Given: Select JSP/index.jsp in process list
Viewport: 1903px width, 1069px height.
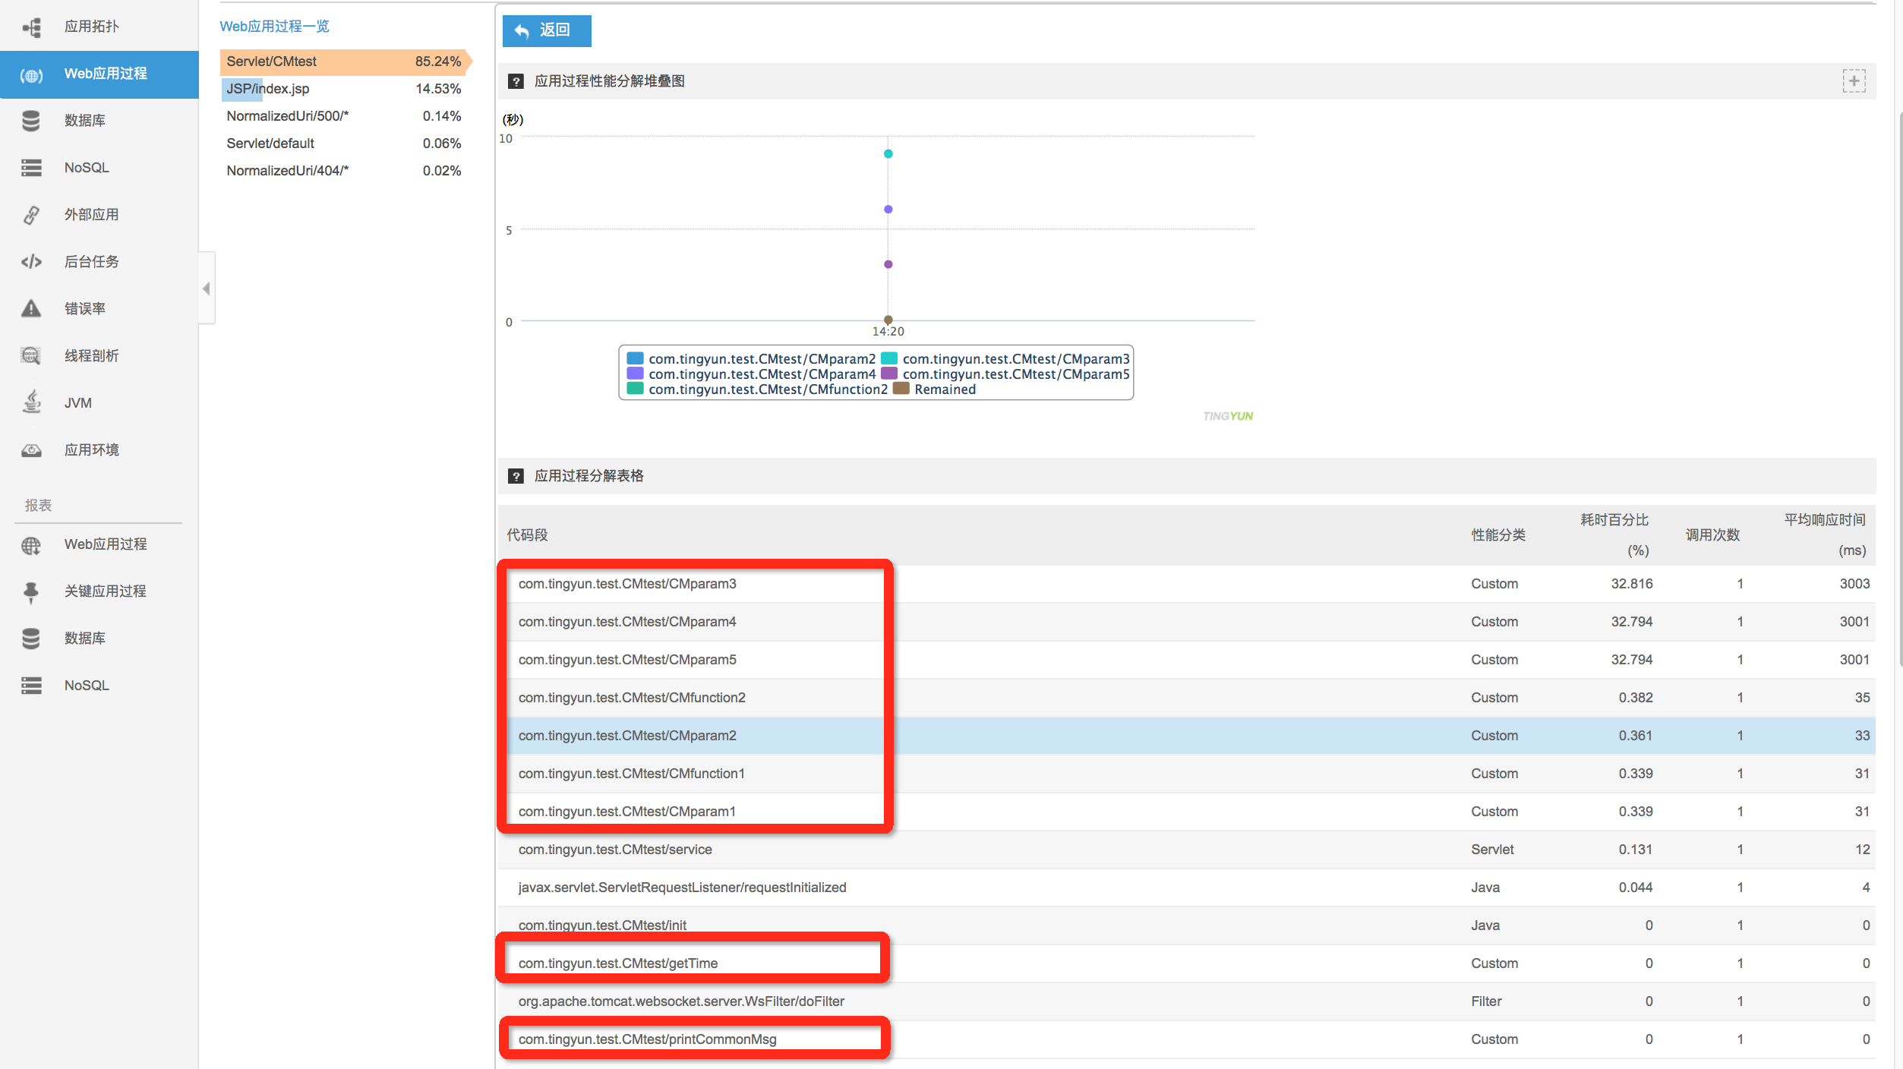Looking at the screenshot, I should click(x=268, y=89).
